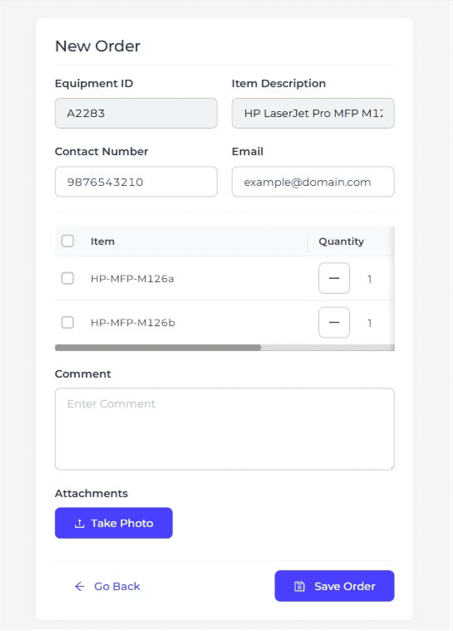Decrease quantity for HP-MFP-M126b
This screenshot has width=453, height=631.
coord(334,323)
